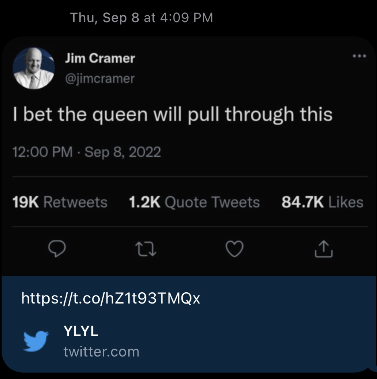Screen dimensions: 377x379
Task: Show the 84.7K Likes list
Action: coord(322,202)
